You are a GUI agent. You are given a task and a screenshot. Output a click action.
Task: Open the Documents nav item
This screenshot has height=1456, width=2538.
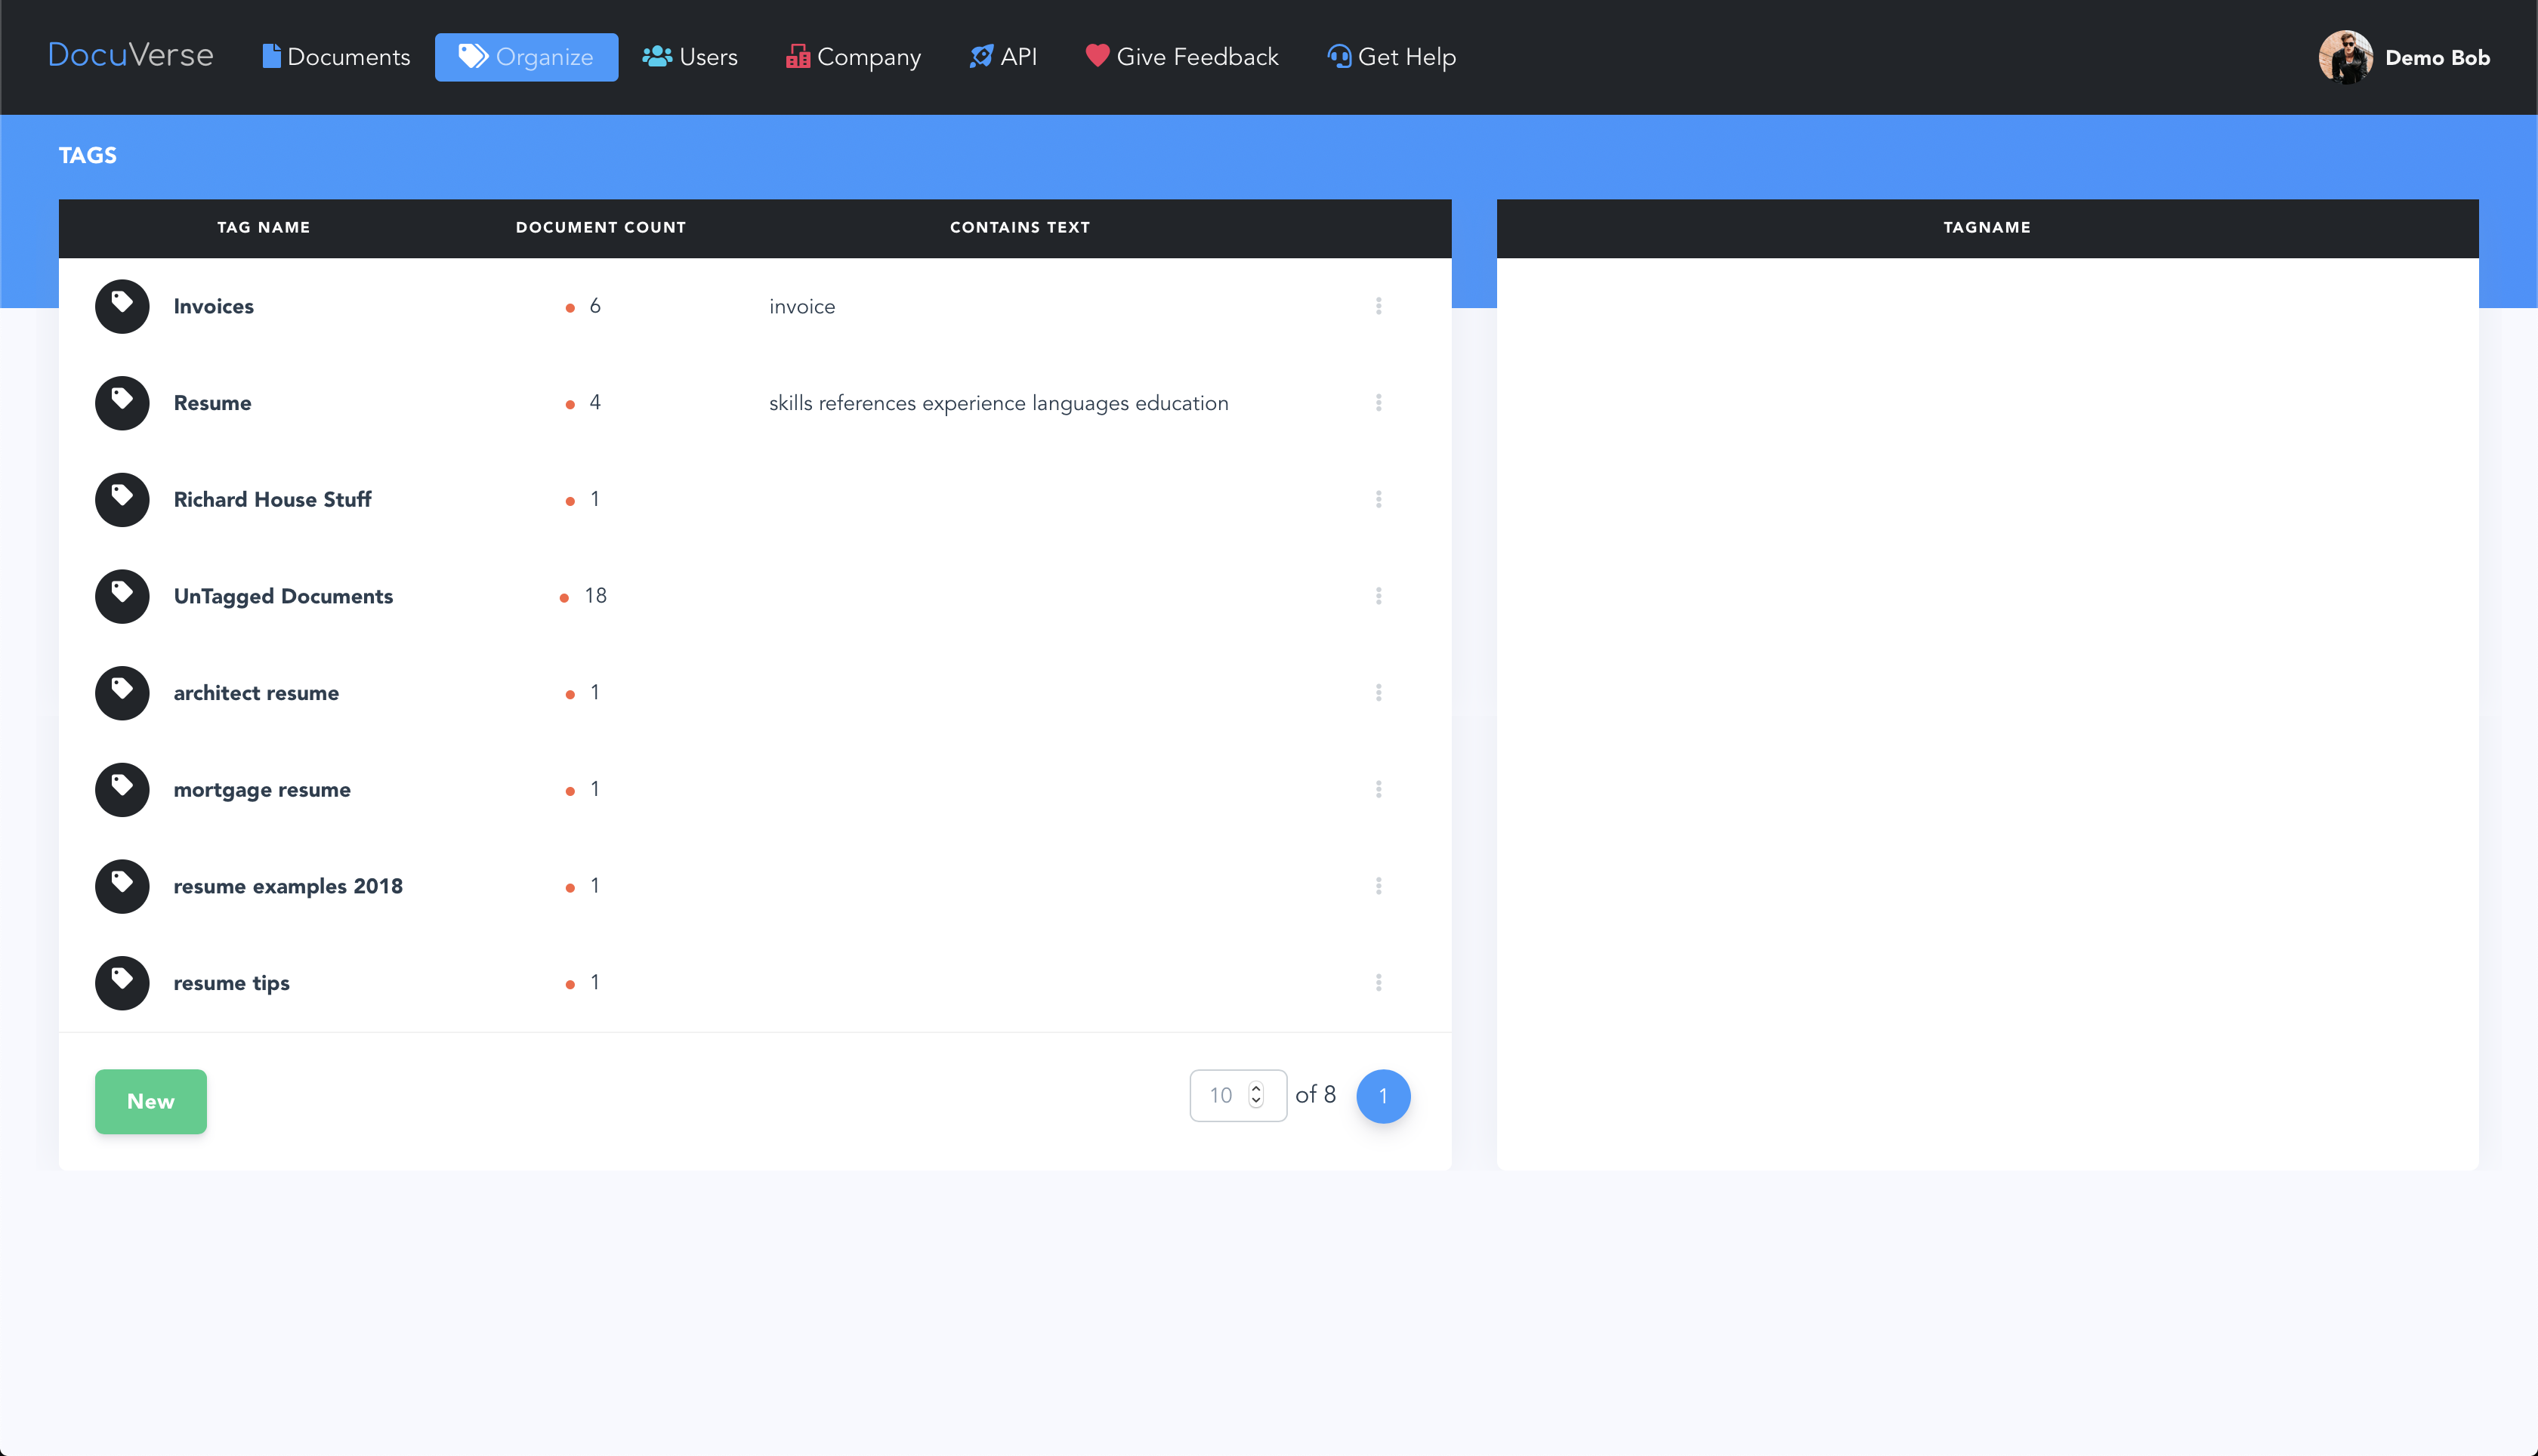[336, 57]
